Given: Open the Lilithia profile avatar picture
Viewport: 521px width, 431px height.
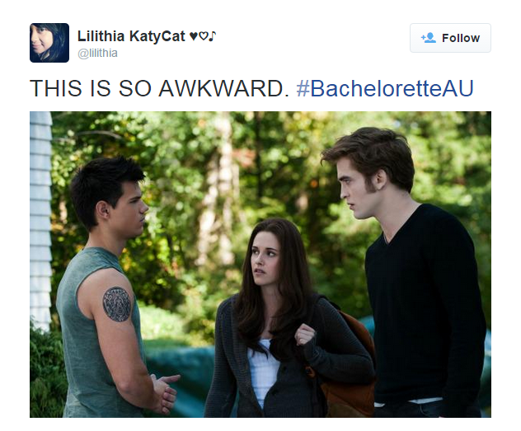Looking at the screenshot, I should pos(49,43).
